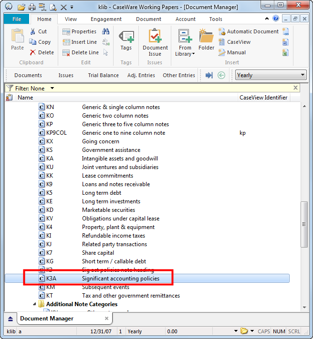
Task: Click the vertical scrollbar thumb
Action: (304, 224)
